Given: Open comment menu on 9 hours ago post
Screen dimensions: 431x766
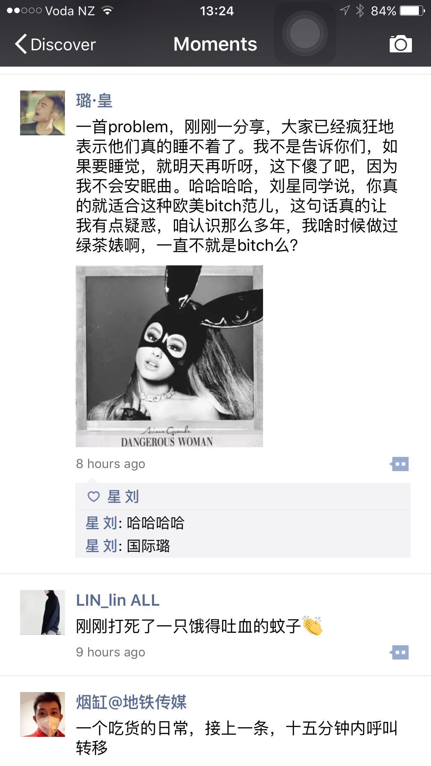Looking at the screenshot, I should tap(399, 652).
